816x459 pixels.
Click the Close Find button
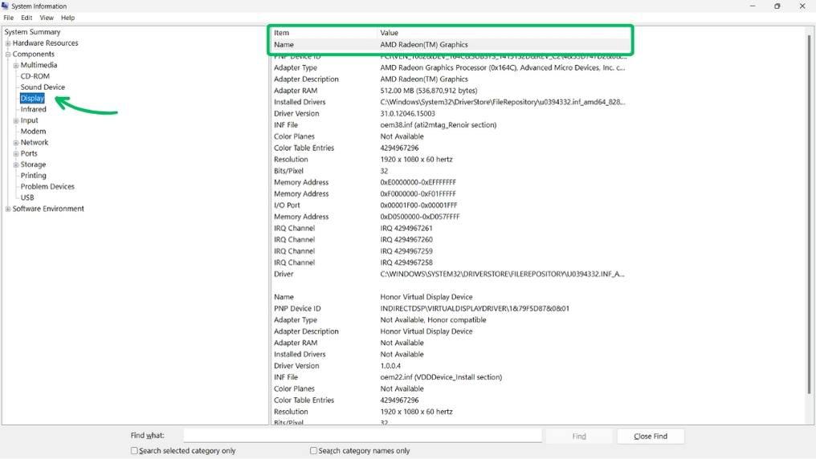point(651,436)
